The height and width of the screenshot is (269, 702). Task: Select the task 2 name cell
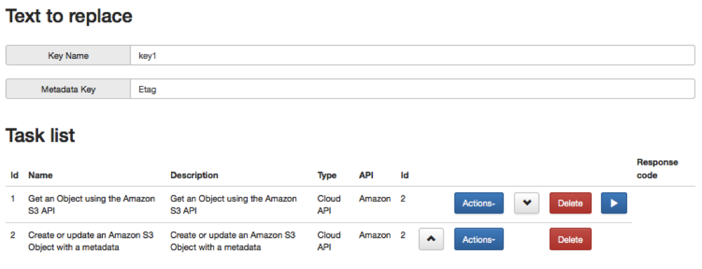point(90,240)
